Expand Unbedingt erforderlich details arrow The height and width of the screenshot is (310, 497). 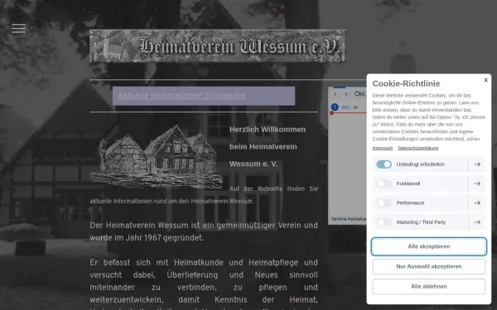coord(477,165)
